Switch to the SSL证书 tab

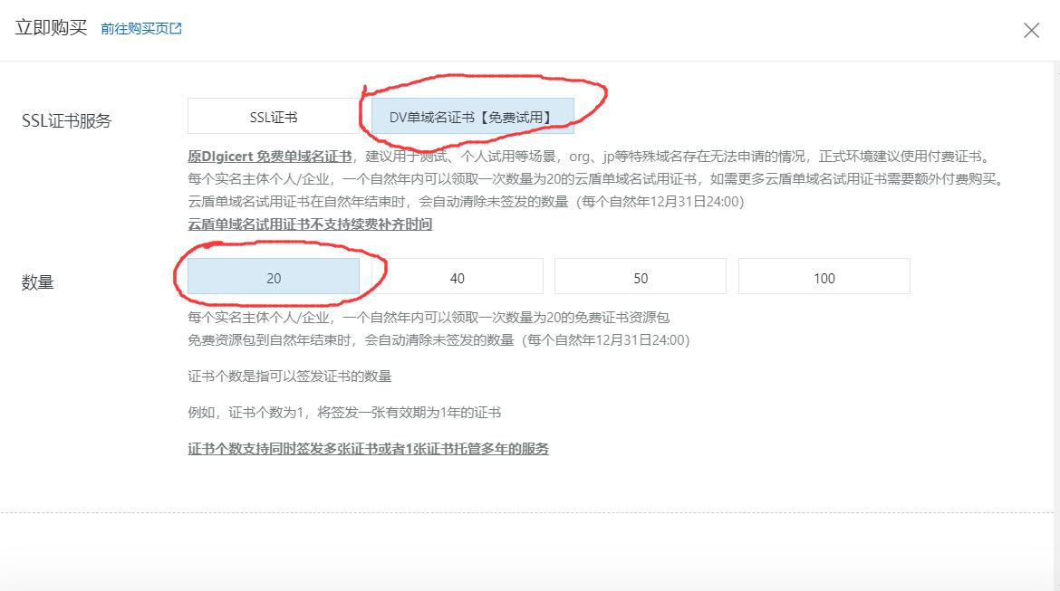272,115
